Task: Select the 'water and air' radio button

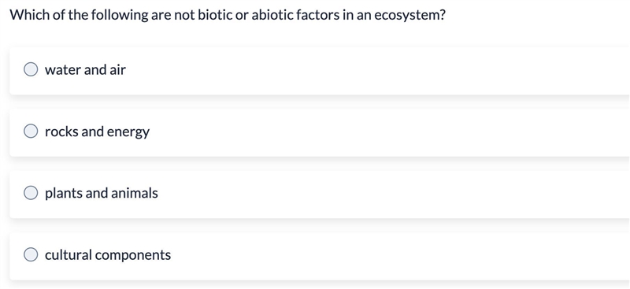Action: pos(31,69)
